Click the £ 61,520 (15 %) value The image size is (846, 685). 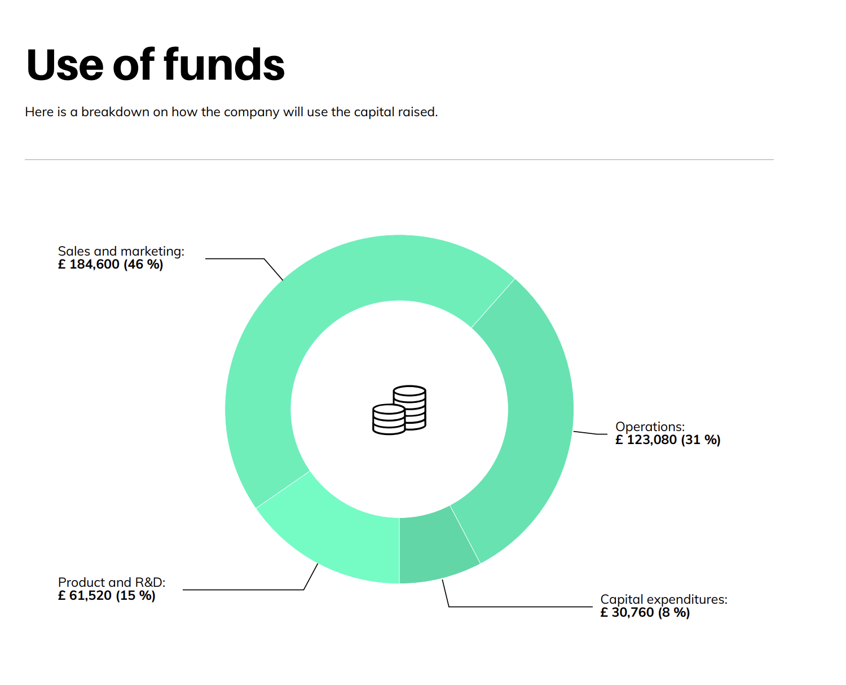coord(107,596)
